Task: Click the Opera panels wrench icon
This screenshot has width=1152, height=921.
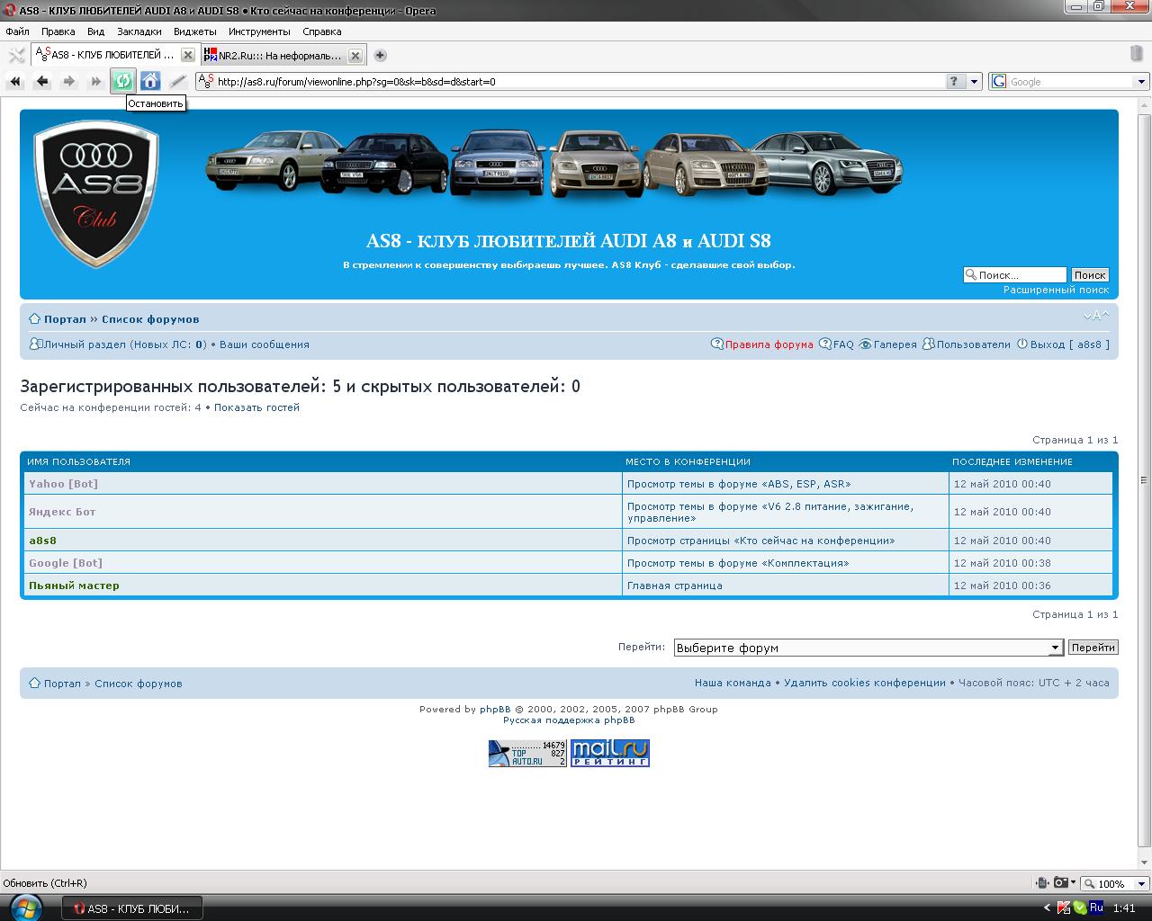Action: tap(15, 56)
